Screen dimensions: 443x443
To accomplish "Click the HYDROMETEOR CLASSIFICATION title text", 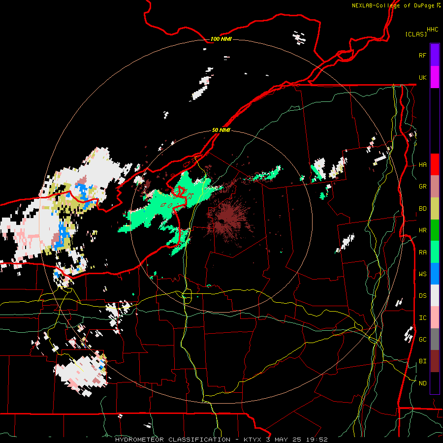I will 173,440.
